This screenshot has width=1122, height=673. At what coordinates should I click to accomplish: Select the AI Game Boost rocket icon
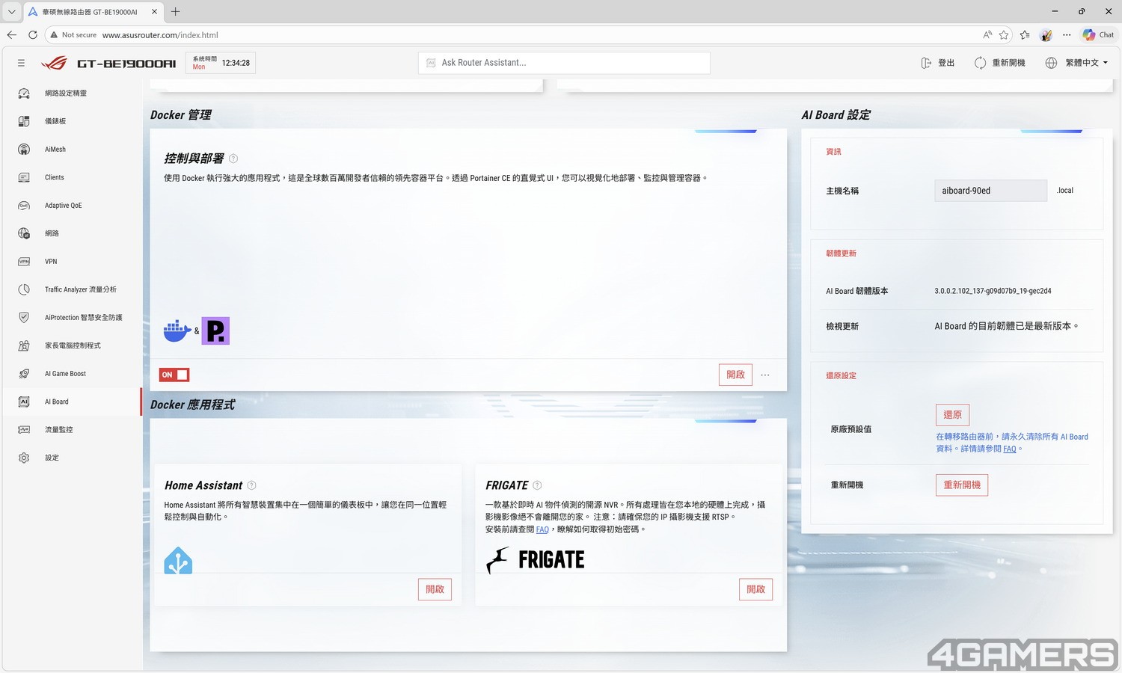click(x=24, y=374)
